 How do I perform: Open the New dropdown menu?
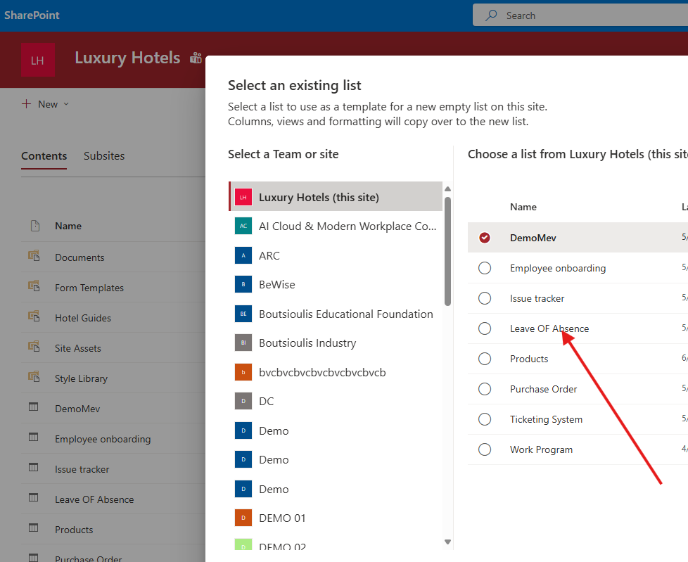(x=46, y=104)
